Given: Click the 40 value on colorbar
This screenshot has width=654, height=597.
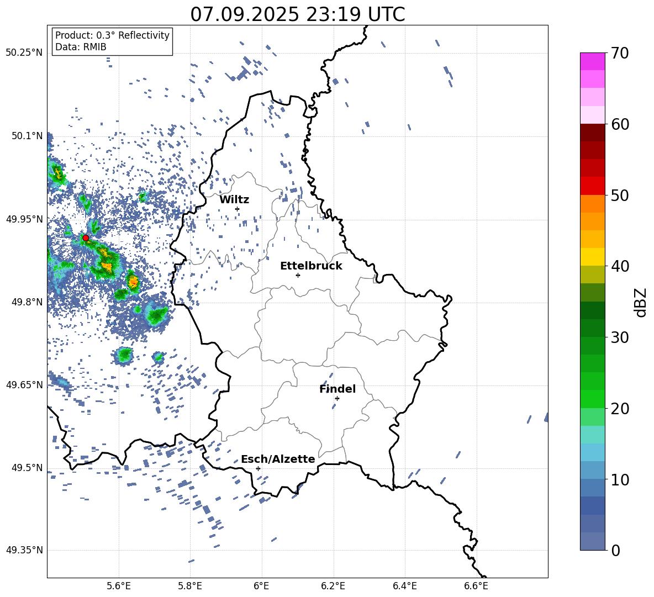Looking at the screenshot, I should coord(620,266).
